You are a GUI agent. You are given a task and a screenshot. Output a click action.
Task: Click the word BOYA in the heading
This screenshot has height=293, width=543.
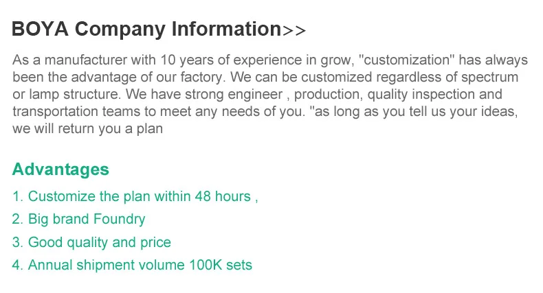point(41,30)
